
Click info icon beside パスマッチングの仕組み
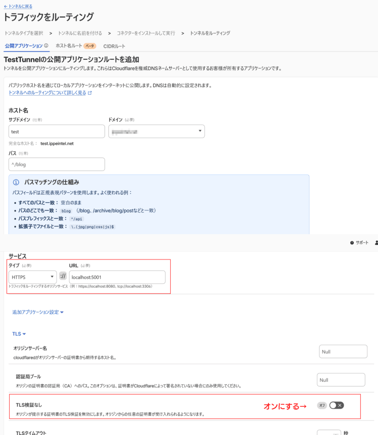tap(16, 182)
